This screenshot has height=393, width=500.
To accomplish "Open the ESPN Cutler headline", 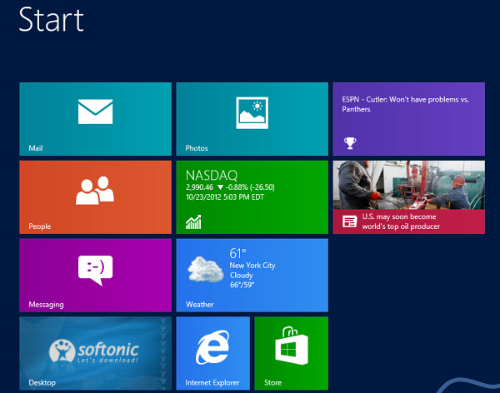I will pyautogui.click(x=405, y=103).
